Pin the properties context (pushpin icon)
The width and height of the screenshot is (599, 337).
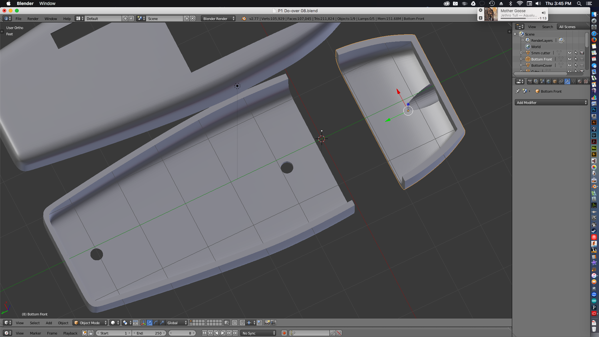point(518,91)
